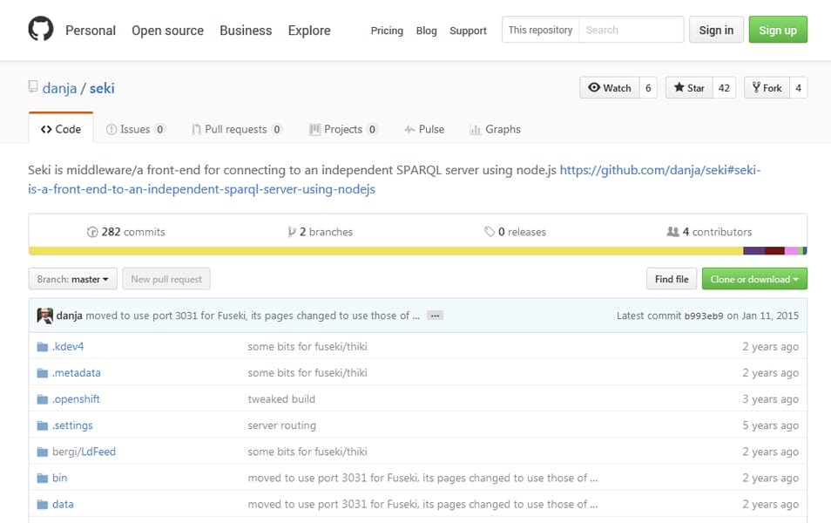Expand the commit message ellipsis button
Viewport: 831px width, 523px height.
(x=435, y=316)
